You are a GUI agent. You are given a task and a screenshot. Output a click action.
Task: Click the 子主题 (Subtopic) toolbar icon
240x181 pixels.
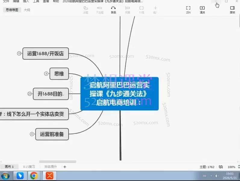[100, 10]
